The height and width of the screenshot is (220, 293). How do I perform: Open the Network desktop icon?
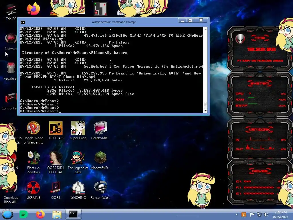tap(11, 42)
